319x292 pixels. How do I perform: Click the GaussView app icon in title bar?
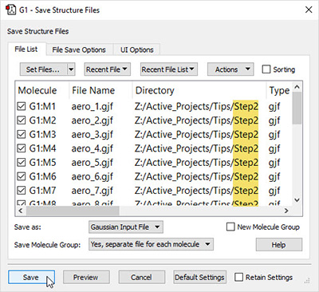click(10, 10)
